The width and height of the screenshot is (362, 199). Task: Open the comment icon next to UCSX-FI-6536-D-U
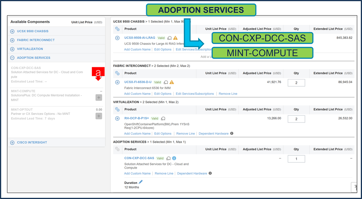(x=166, y=82)
